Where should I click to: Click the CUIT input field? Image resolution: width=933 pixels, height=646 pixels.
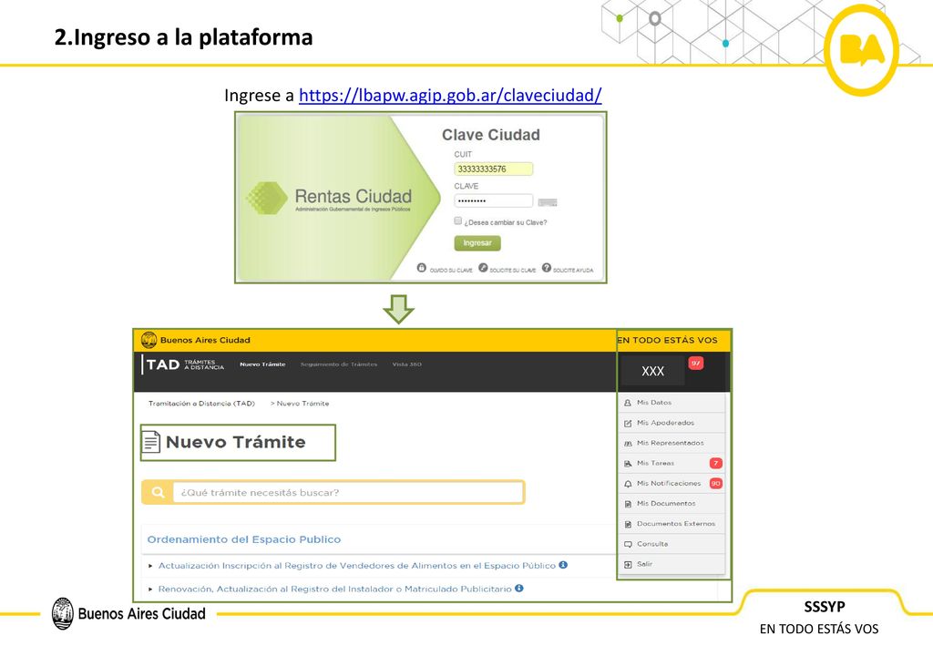(493, 169)
